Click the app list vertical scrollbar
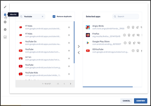The image size is (151, 106). coord(74,42)
